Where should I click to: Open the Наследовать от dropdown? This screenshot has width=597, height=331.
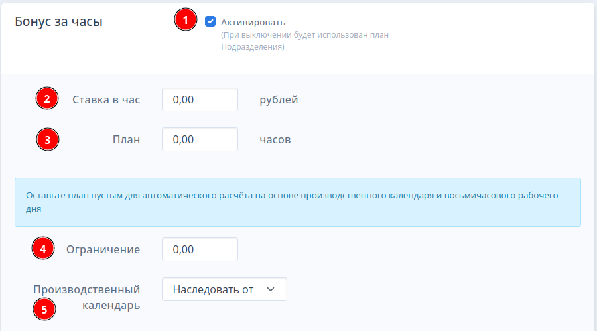coord(224,289)
